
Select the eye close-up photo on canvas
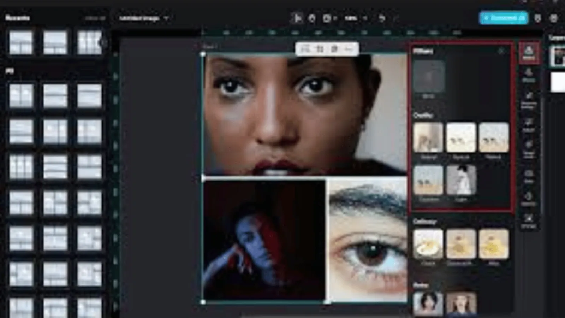click(x=368, y=240)
